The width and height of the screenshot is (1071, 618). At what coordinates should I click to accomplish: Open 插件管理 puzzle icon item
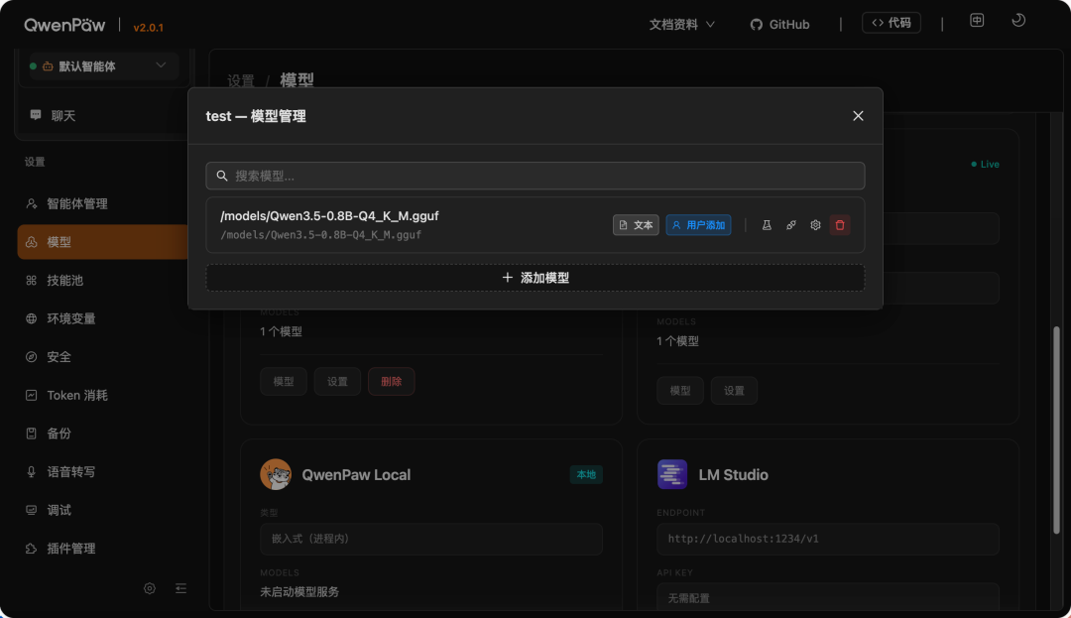coord(102,548)
